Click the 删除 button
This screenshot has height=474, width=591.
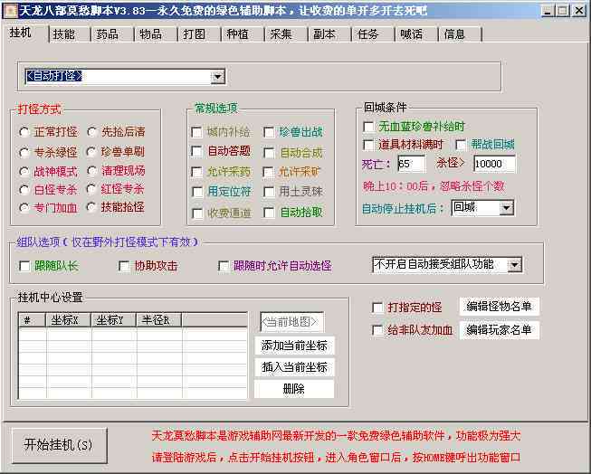(x=294, y=388)
